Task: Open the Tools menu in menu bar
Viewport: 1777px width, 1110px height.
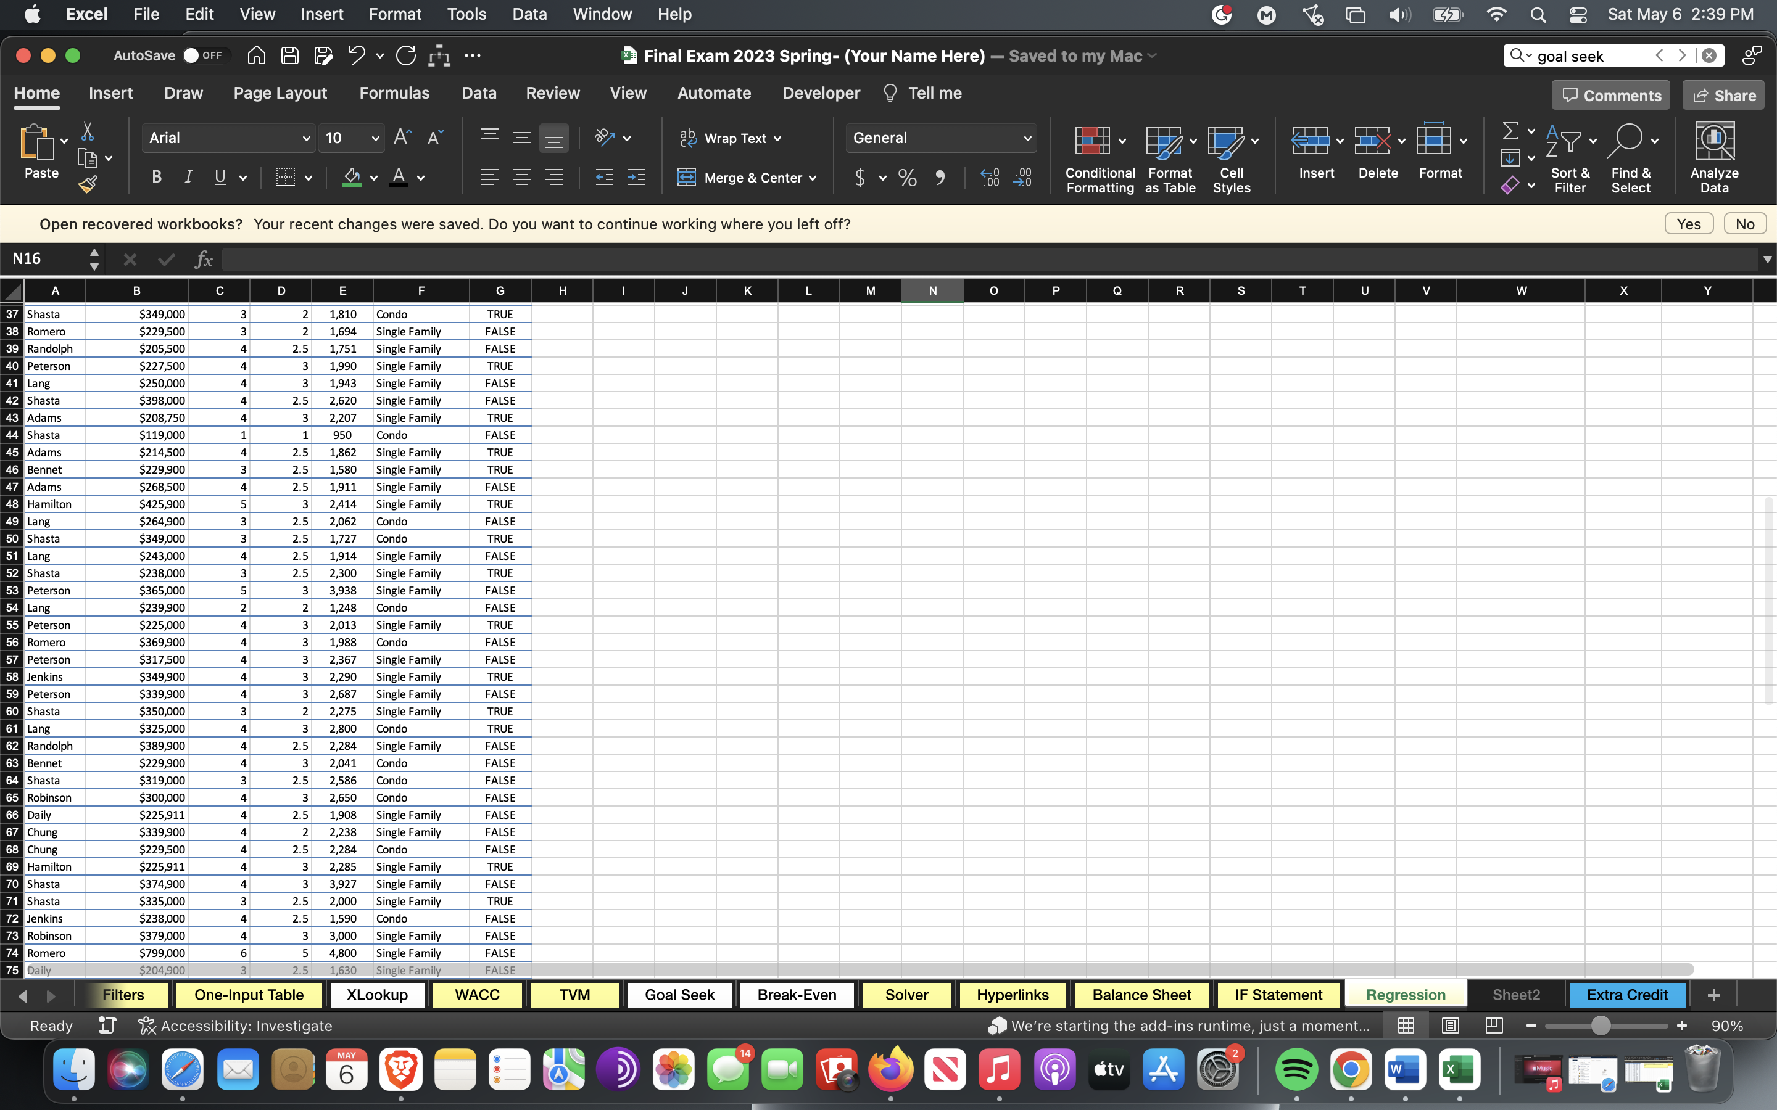Action: (x=466, y=15)
